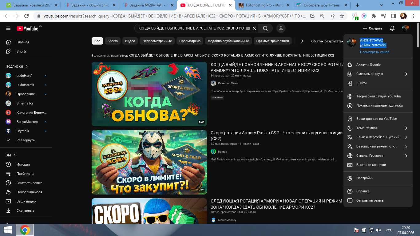Viewport: 420px width, 236px height.
Task: Click the Создать button
Action: tap(372, 28)
